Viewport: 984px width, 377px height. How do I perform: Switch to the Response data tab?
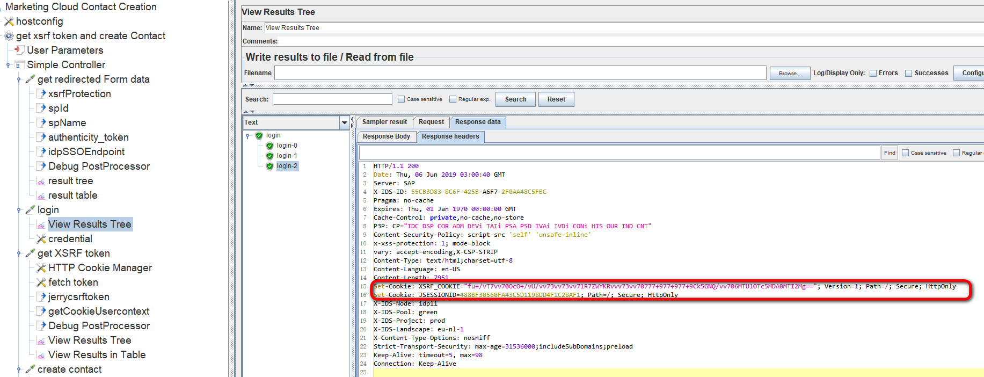[x=478, y=122]
